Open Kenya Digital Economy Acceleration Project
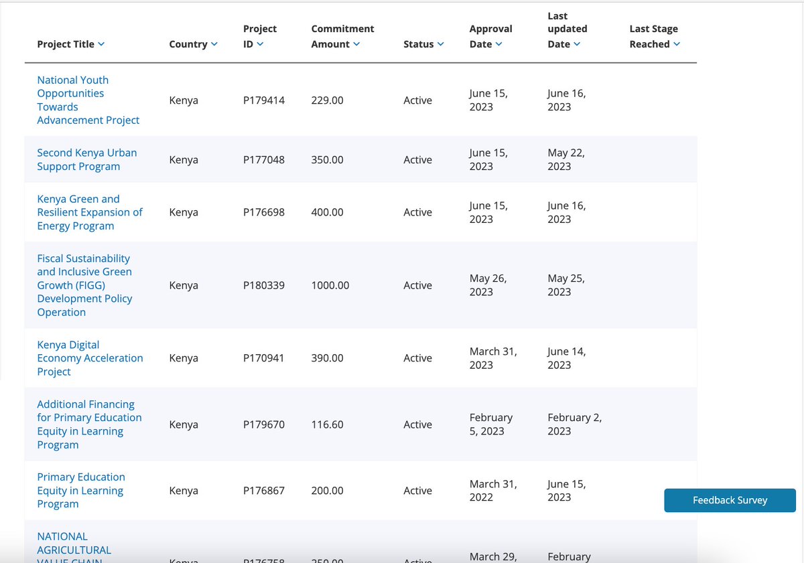The width and height of the screenshot is (804, 563). (90, 358)
